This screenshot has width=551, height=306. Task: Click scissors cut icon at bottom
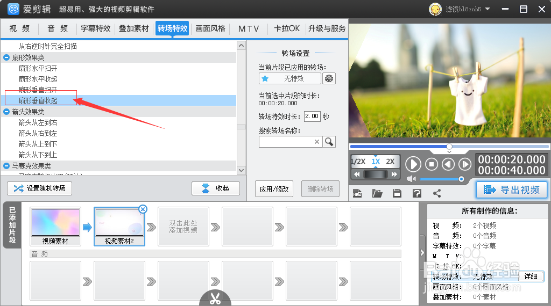(215, 298)
